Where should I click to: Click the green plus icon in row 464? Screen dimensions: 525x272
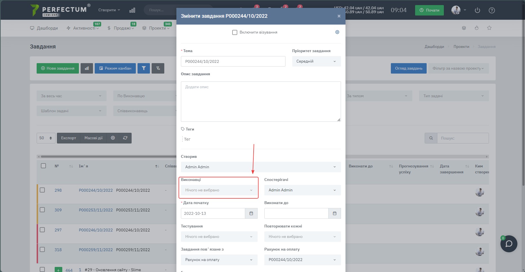point(58,270)
